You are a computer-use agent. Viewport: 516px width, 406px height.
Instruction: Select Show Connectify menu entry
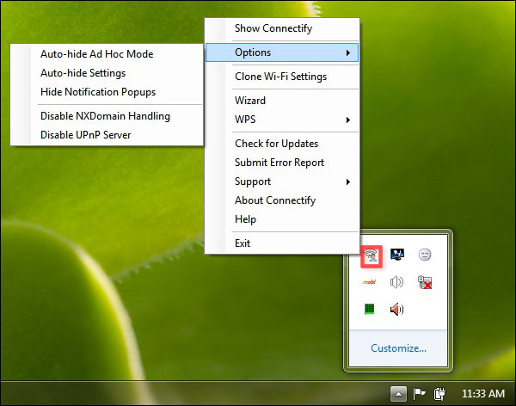[x=282, y=28]
